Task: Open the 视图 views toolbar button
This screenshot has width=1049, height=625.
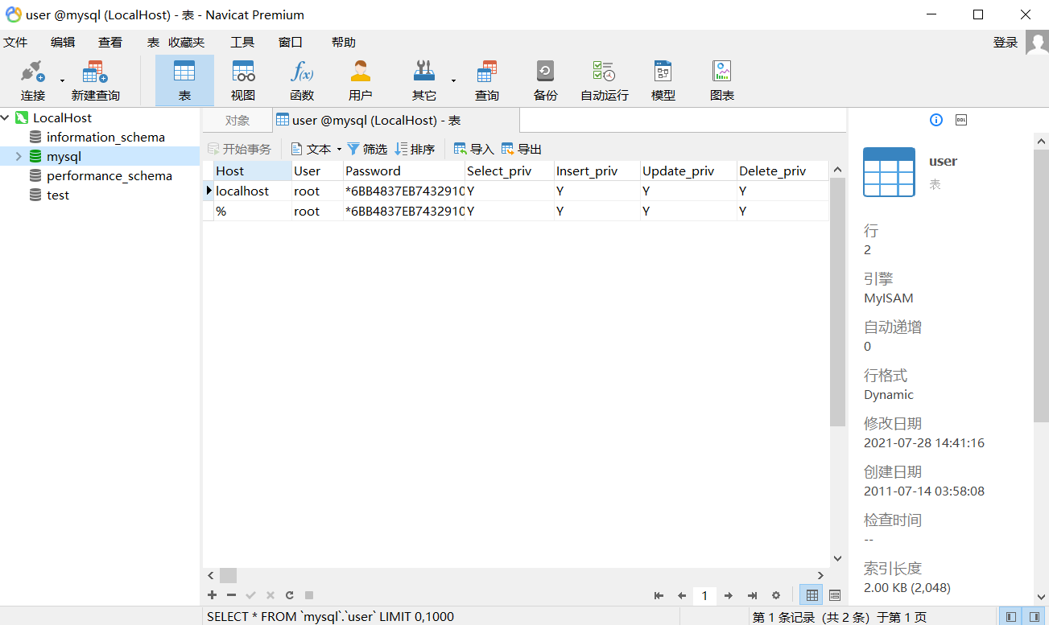Action: pyautogui.click(x=243, y=80)
